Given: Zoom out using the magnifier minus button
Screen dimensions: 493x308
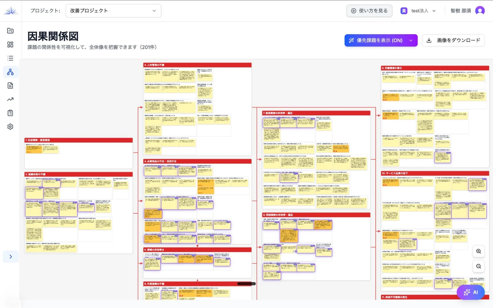Looking at the screenshot, I should (x=478, y=266).
